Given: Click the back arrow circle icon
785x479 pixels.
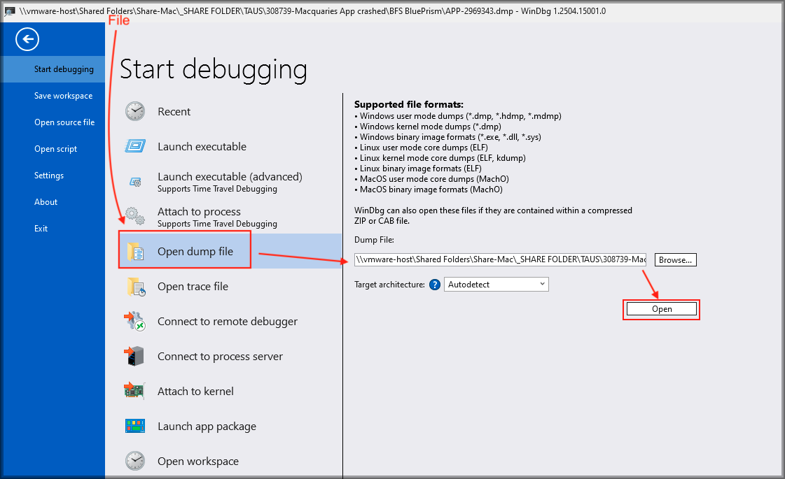Looking at the screenshot, I should pyautogui.click(x=27, y=40).
